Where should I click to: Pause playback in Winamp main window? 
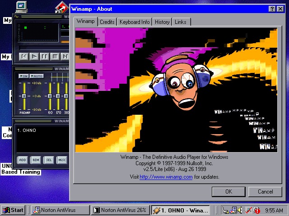pos(44,56)
